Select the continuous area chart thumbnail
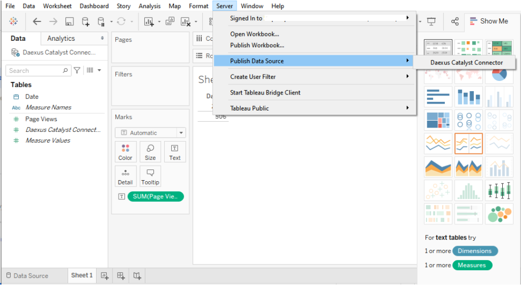The image size is (521, 289). coord(438,167)
